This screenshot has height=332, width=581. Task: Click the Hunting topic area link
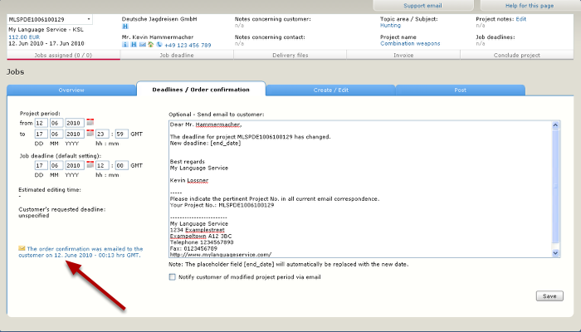[x=390, y=25]
